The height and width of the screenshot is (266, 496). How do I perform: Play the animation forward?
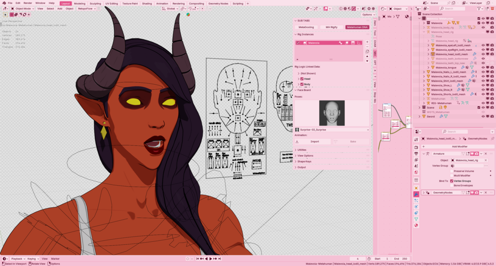[x=211, y=259]
